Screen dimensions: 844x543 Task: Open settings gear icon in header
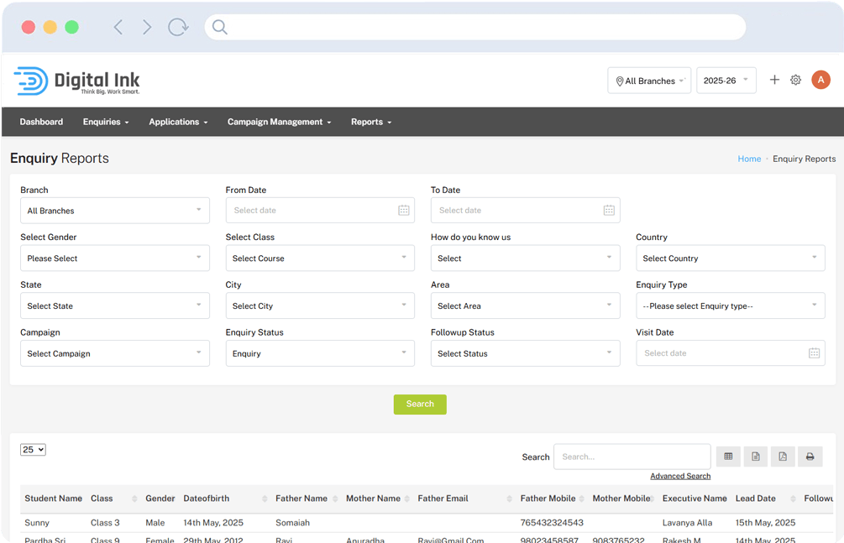click(795, 80)
